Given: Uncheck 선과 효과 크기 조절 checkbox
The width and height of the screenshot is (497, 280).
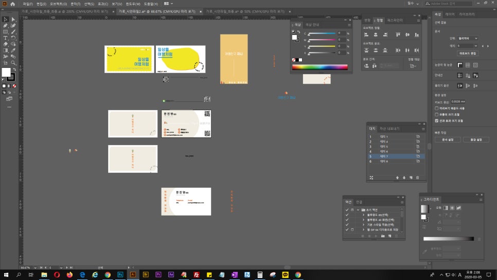Looking at the screenshot, I should (437, 120).
